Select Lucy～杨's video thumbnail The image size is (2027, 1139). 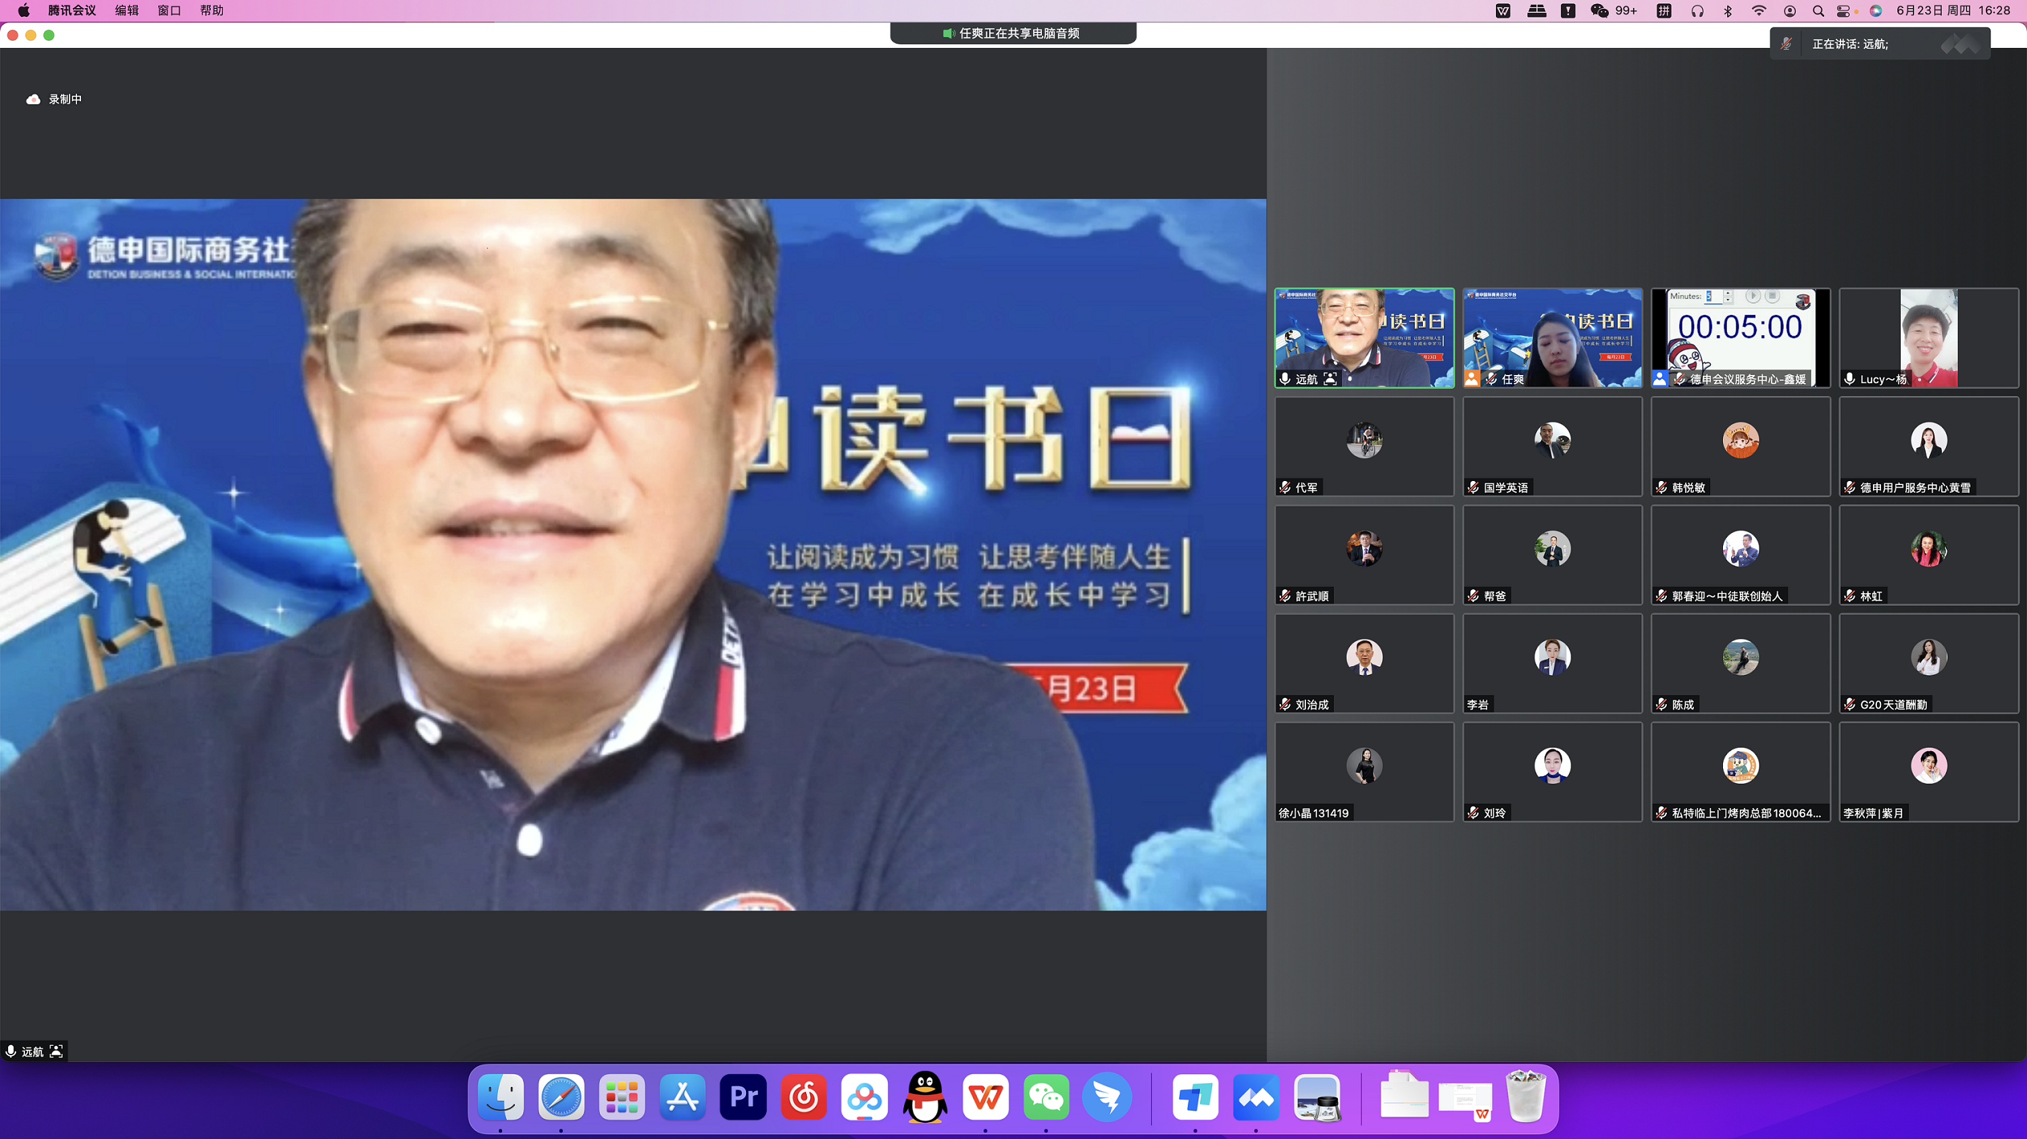pyautogui.click(x=1928, y=338)
